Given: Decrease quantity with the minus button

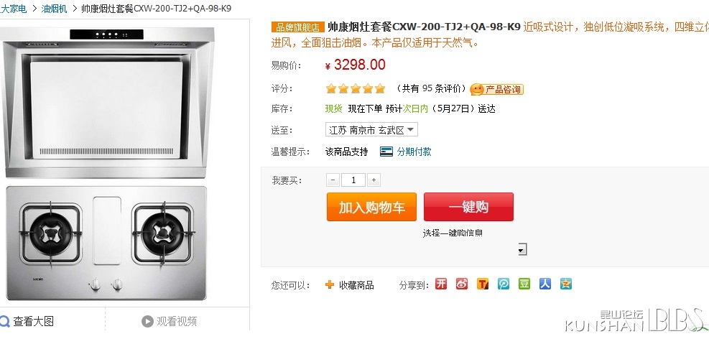Looking at the screenshot, I should coord(333,180).
